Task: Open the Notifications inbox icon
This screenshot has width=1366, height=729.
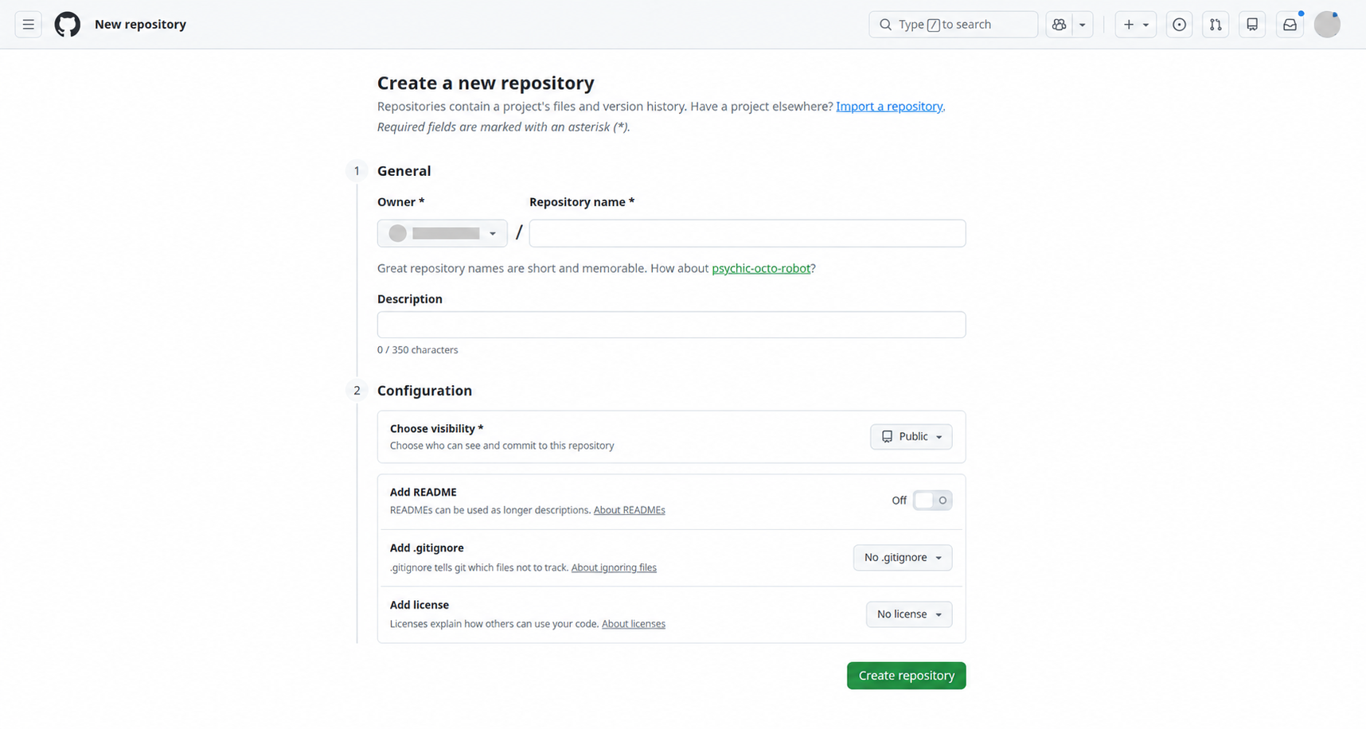Action: [x=1290, y=25]
